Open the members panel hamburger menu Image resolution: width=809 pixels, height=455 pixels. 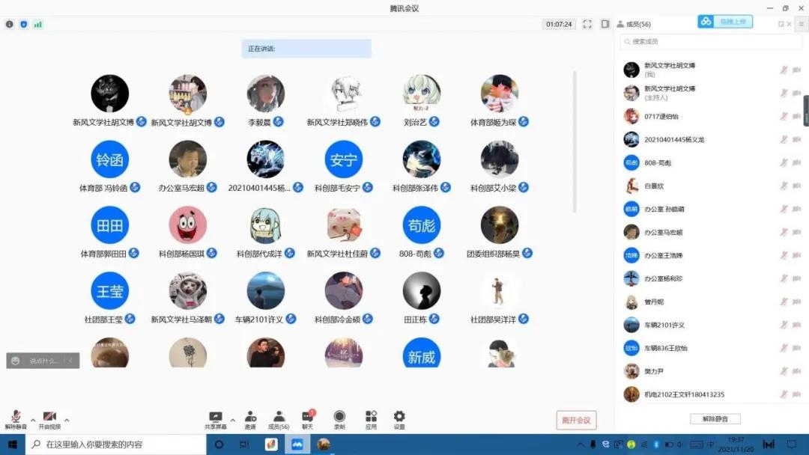point(801,24)
